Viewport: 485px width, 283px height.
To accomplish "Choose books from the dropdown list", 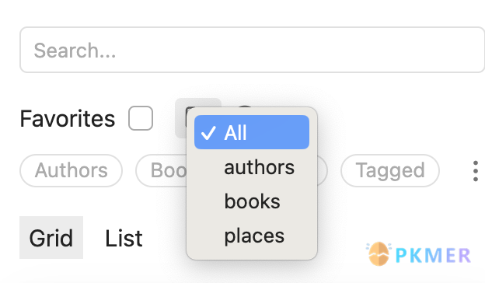I will click(252, 201).
